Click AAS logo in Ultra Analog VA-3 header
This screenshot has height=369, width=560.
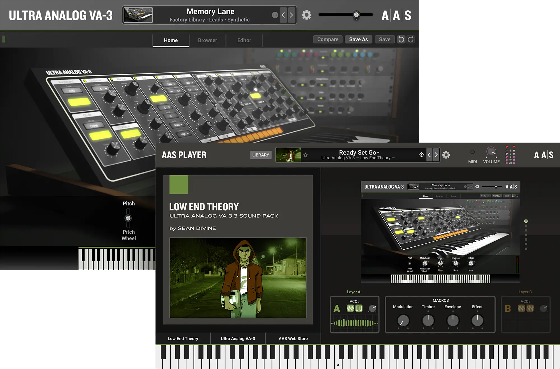[396, 15]
